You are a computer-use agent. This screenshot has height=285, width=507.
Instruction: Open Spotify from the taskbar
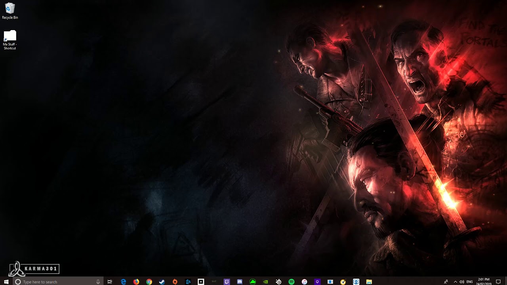tap(292, 282)
